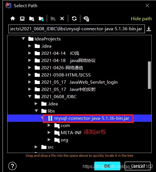
Task: Expand the 2021-04-14 IO流 folder arrow
Action: 30,53
